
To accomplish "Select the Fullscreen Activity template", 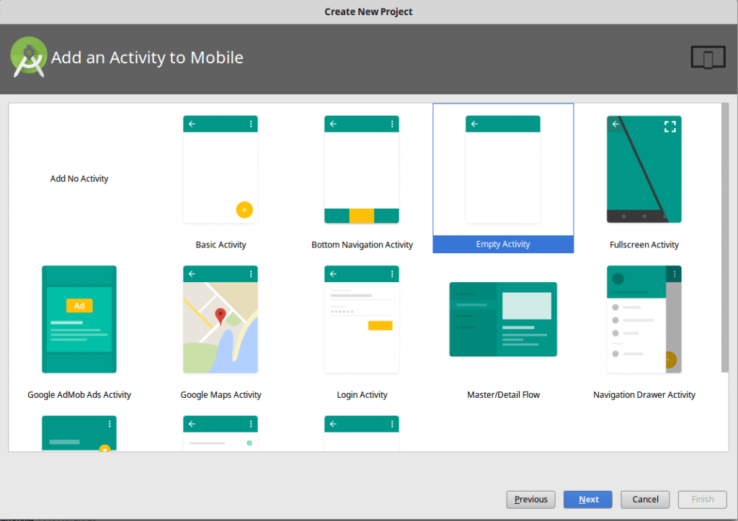I will pyautogui.click(x=644, y=169).
